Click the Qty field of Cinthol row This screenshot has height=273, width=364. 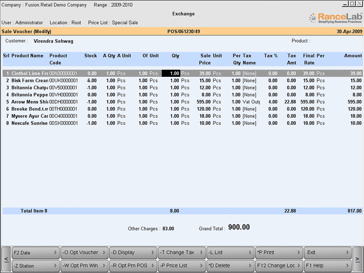tap(170, 73)
